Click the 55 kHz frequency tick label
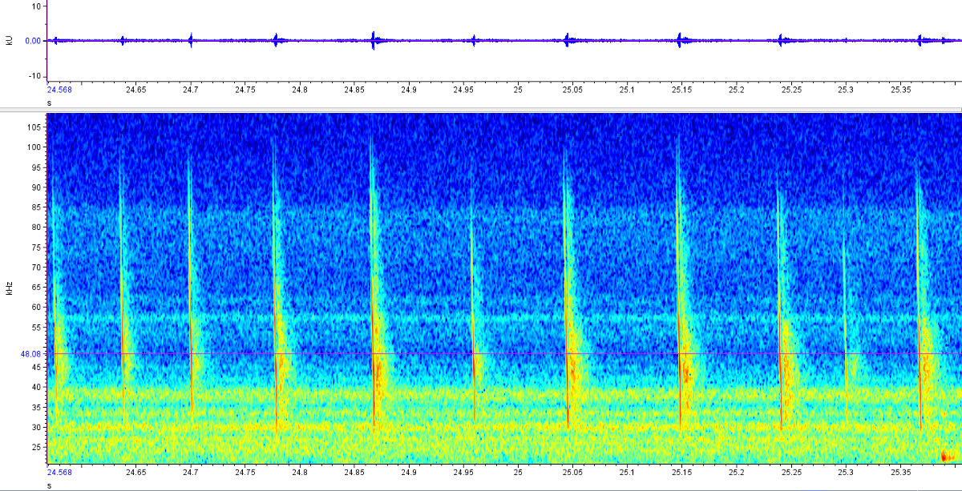The height and width of the screenshot is (491, 962). click(x=37, y=327)
